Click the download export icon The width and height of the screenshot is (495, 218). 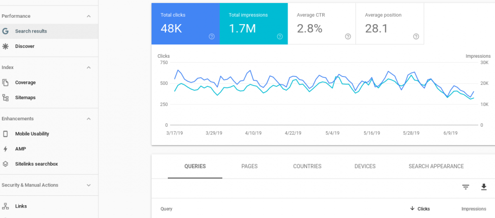point(484,187)
